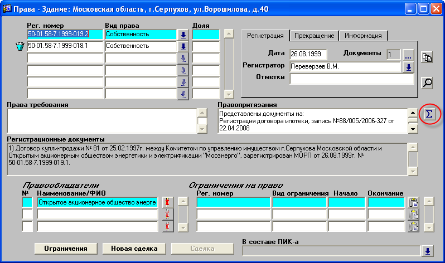Click the Регистрационные документы text area
The image size is (445, 263).
click(207, 159)
